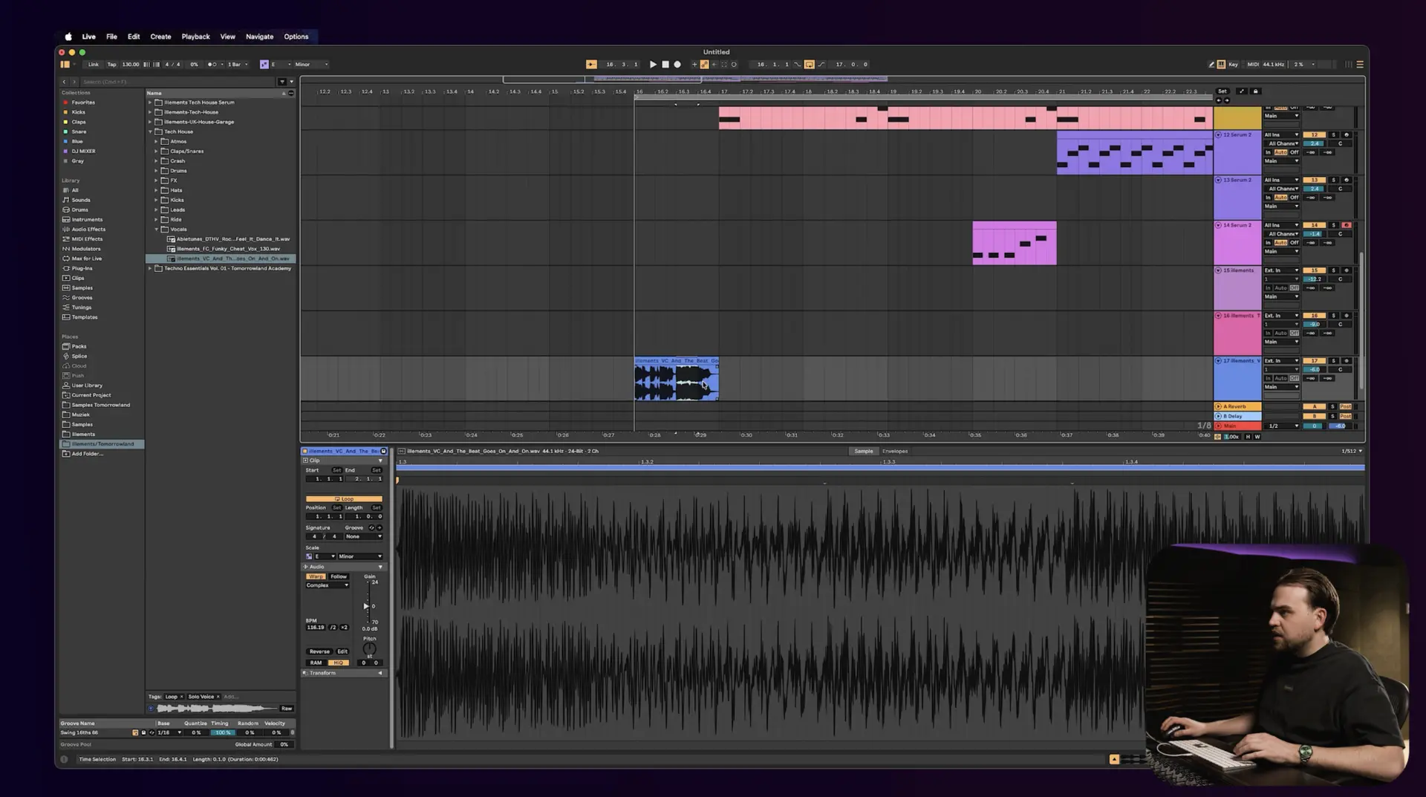Click the Link button in control bar

coord(93,65)
